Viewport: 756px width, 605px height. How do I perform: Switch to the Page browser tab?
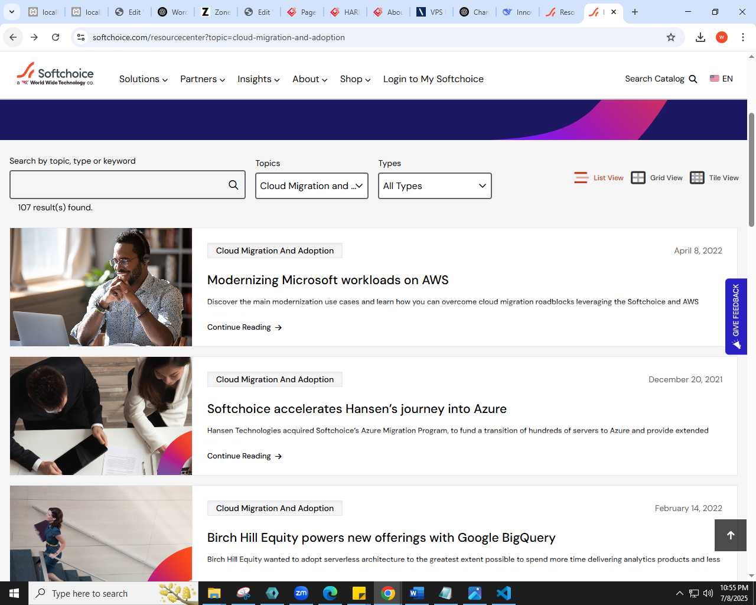tap(302, 12)
